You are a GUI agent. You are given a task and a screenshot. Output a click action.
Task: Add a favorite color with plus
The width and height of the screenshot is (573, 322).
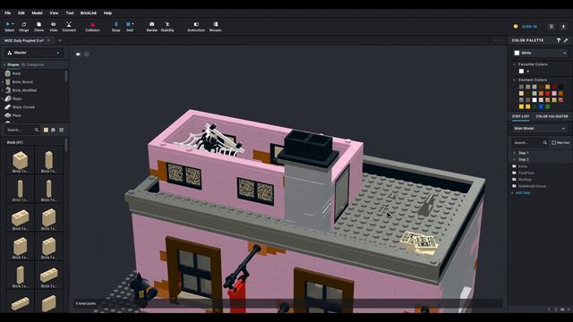point(527,72)
